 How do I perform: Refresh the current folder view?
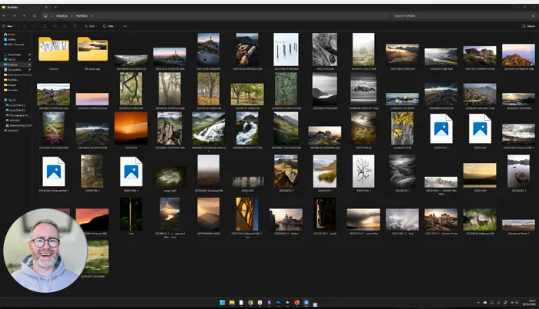(35, 15)
